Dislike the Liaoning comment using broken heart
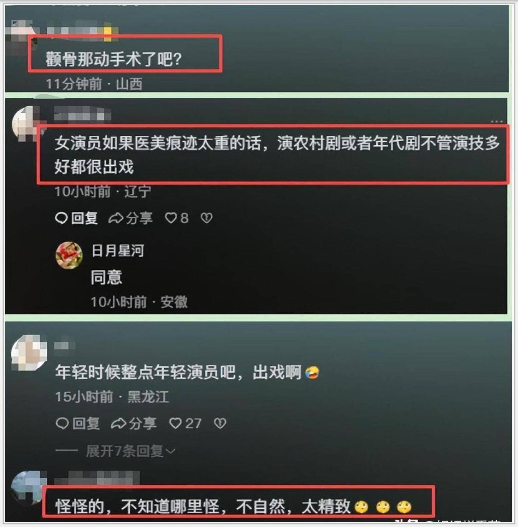This screenshot has width=518, height=527. 207,218
